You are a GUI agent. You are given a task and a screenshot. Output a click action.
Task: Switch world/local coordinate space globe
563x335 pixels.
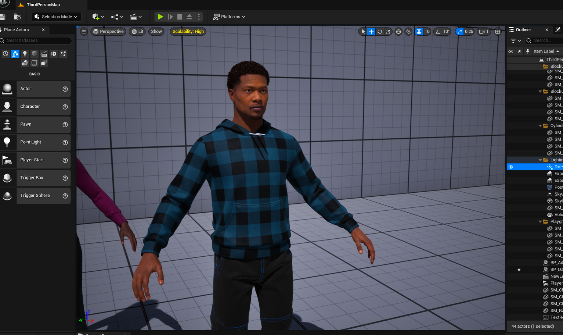coord(398,32)
